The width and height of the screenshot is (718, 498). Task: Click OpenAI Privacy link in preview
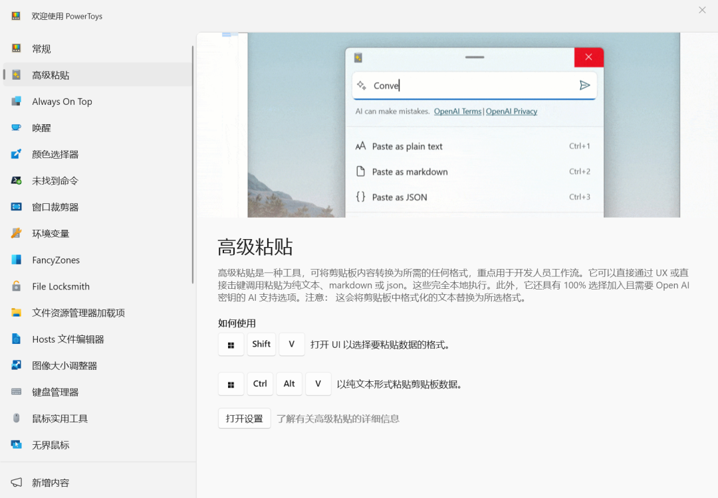[511, 111]
